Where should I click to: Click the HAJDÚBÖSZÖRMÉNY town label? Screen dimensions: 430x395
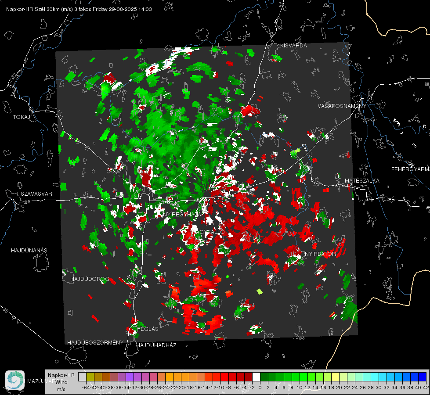pos(95,343)
